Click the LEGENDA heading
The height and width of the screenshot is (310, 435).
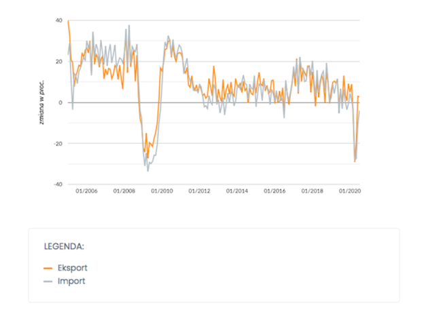pyautogui.click(x=64, y=246)
